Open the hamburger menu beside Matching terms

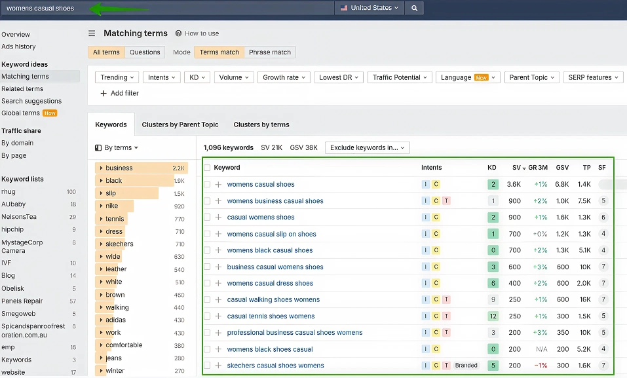point(92,33)
